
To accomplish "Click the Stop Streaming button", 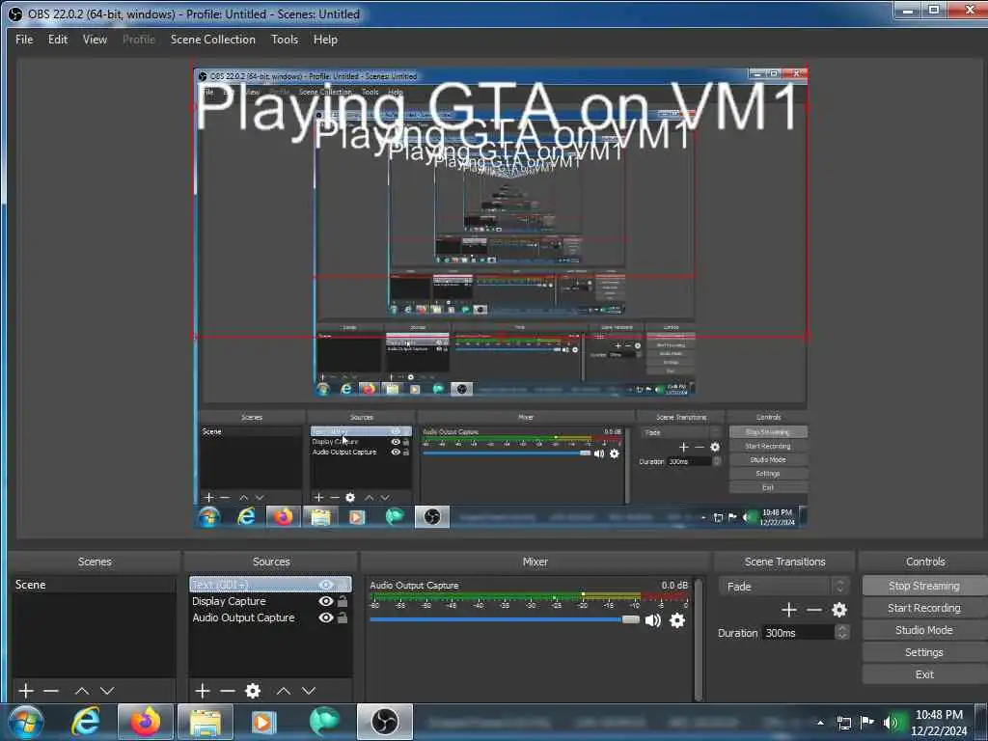I will click(923, 586).
